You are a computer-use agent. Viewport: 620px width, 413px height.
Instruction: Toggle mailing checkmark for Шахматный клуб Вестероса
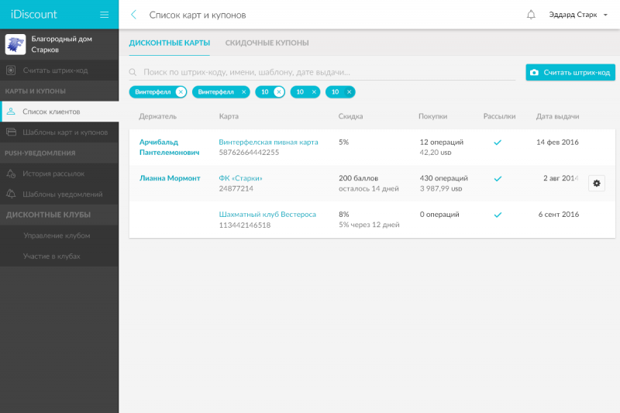(498, 215)
